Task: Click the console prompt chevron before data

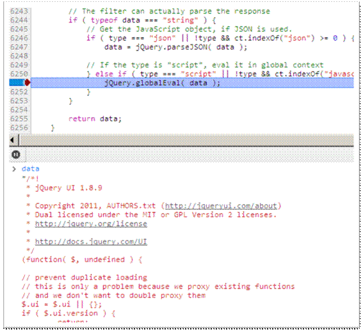Action: (14, 169)
